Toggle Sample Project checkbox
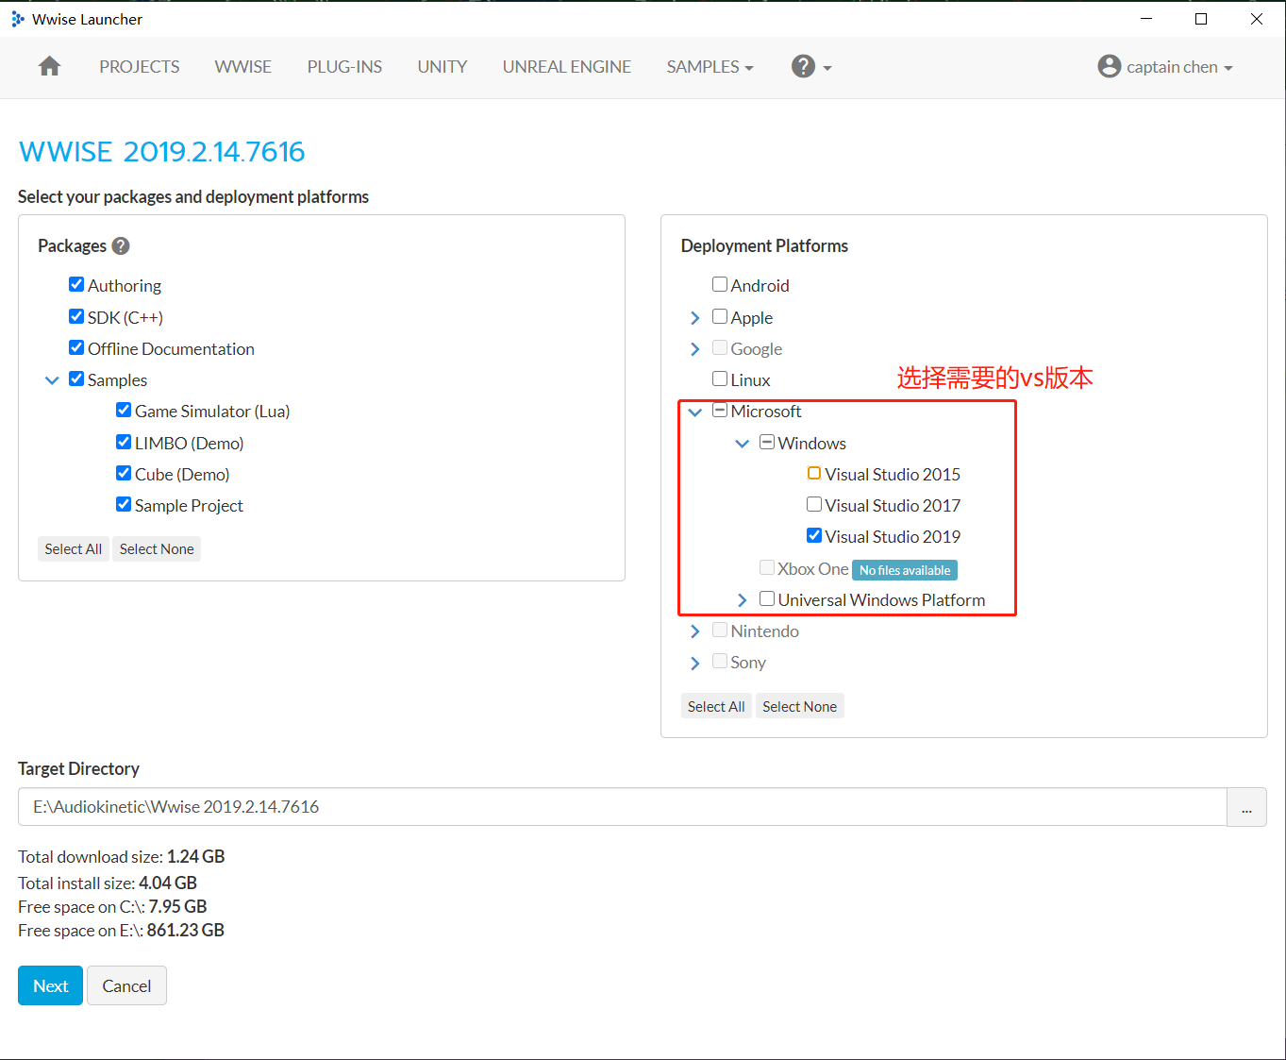 point(124,504)
